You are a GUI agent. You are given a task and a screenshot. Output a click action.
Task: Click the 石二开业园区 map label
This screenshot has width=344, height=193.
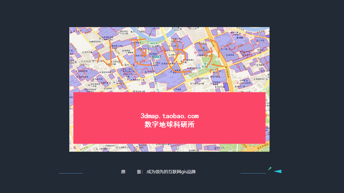coord(139,31)
